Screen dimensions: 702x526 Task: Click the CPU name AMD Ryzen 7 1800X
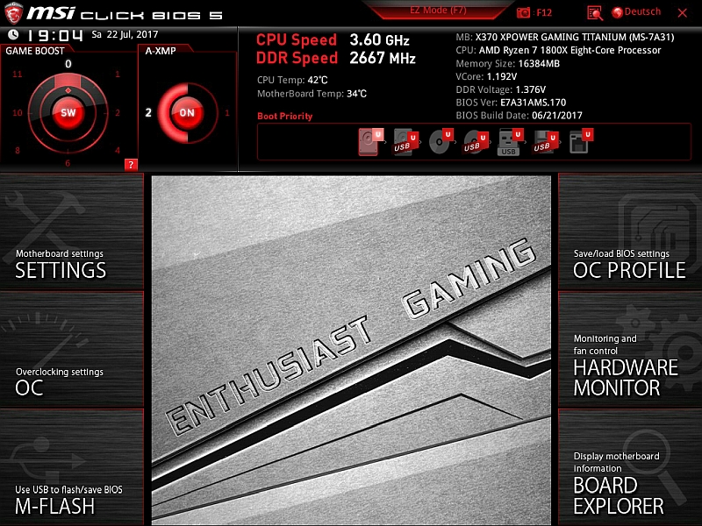pos(558,50)
